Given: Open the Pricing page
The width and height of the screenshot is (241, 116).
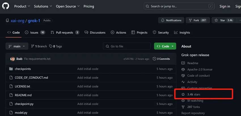Looking at the screenshot, I should pyautogui.click(x=89, y=6).
